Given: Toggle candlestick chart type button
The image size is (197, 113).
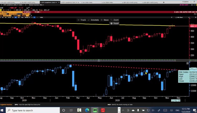Looking at the screenshot, I should click(x=34, y=17).
